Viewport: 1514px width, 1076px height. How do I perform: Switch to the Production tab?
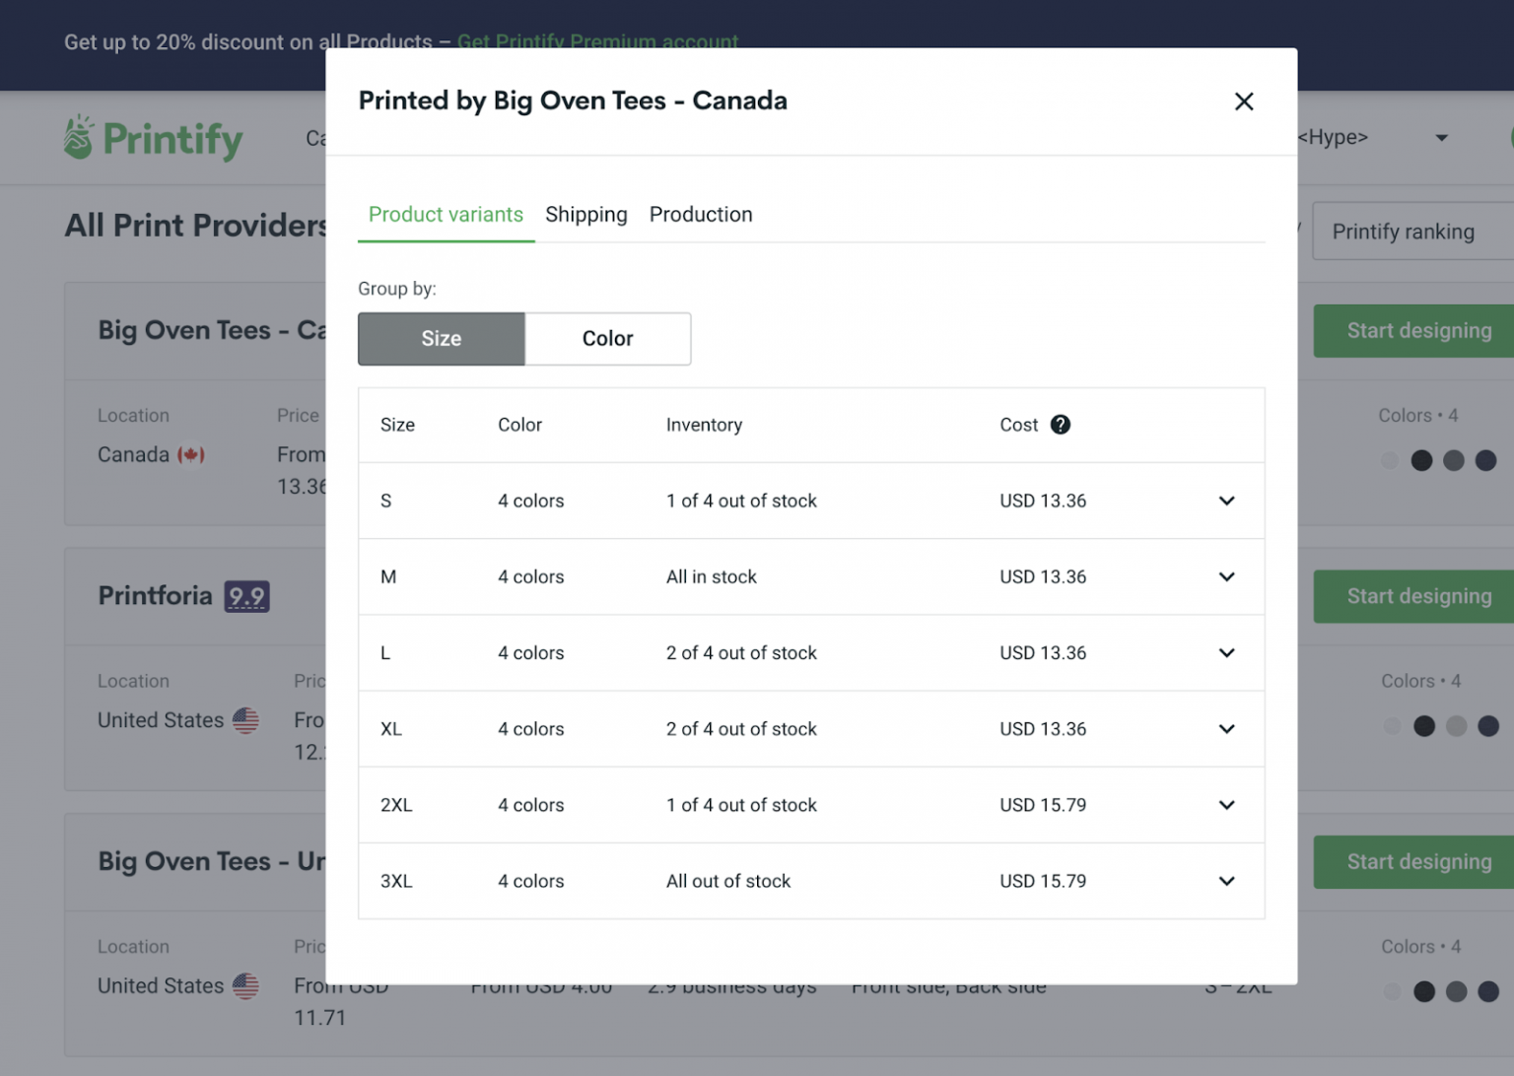point(701,214)
